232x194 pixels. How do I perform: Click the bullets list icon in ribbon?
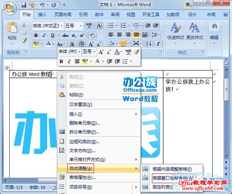111,26
